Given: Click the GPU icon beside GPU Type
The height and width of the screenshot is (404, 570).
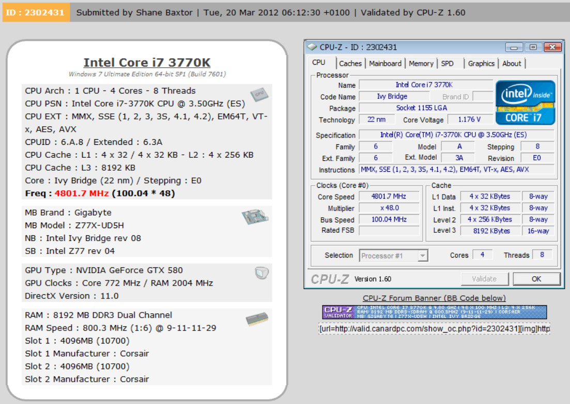Looking at the screenshot, I should click(261, 273).
